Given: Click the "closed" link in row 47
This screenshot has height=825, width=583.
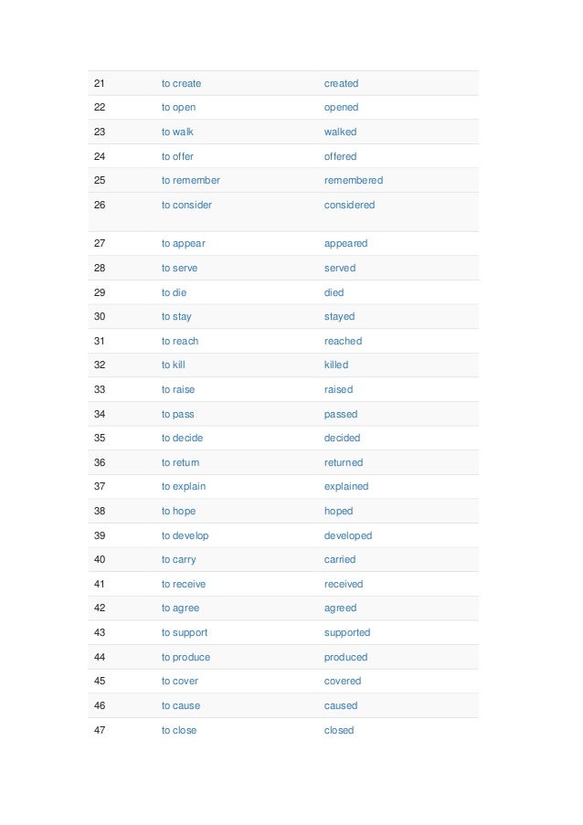Looking at the screenshot, I should point(339,730).
